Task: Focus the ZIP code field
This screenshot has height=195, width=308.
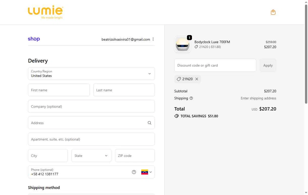Action: (135, 156)
